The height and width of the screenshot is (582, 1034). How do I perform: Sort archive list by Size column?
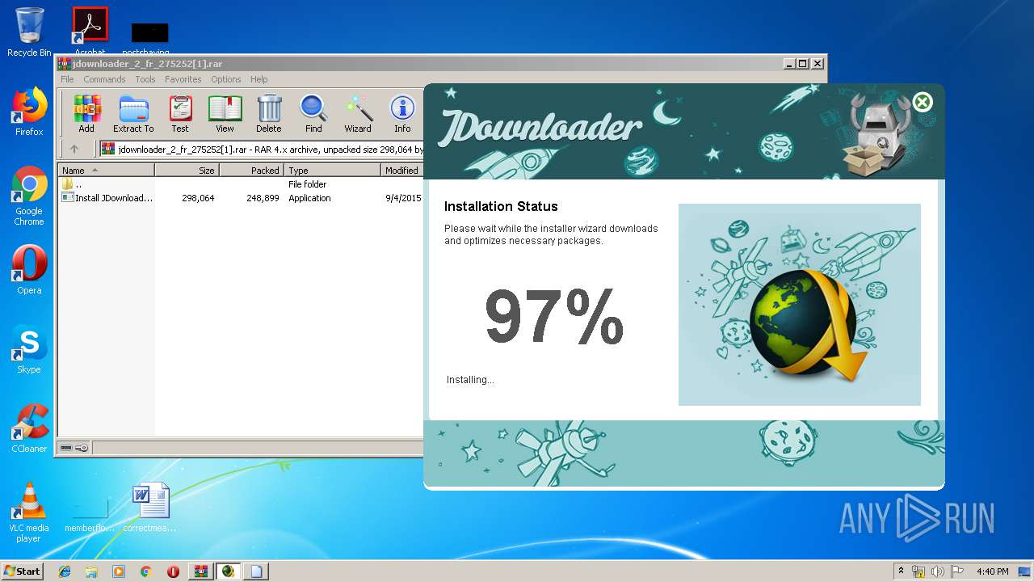pyautogui.click(x=187, y=170)
